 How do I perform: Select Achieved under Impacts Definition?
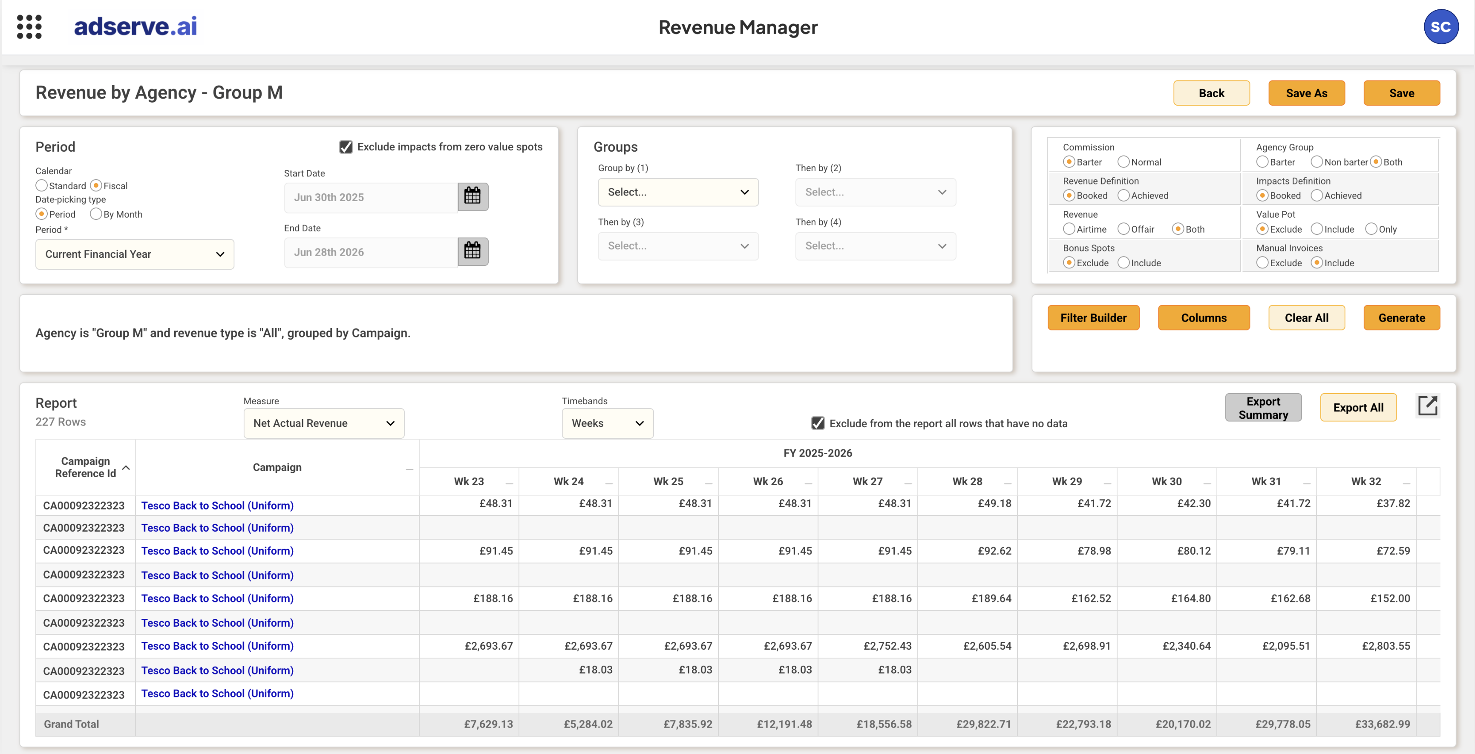(1317, 195)
